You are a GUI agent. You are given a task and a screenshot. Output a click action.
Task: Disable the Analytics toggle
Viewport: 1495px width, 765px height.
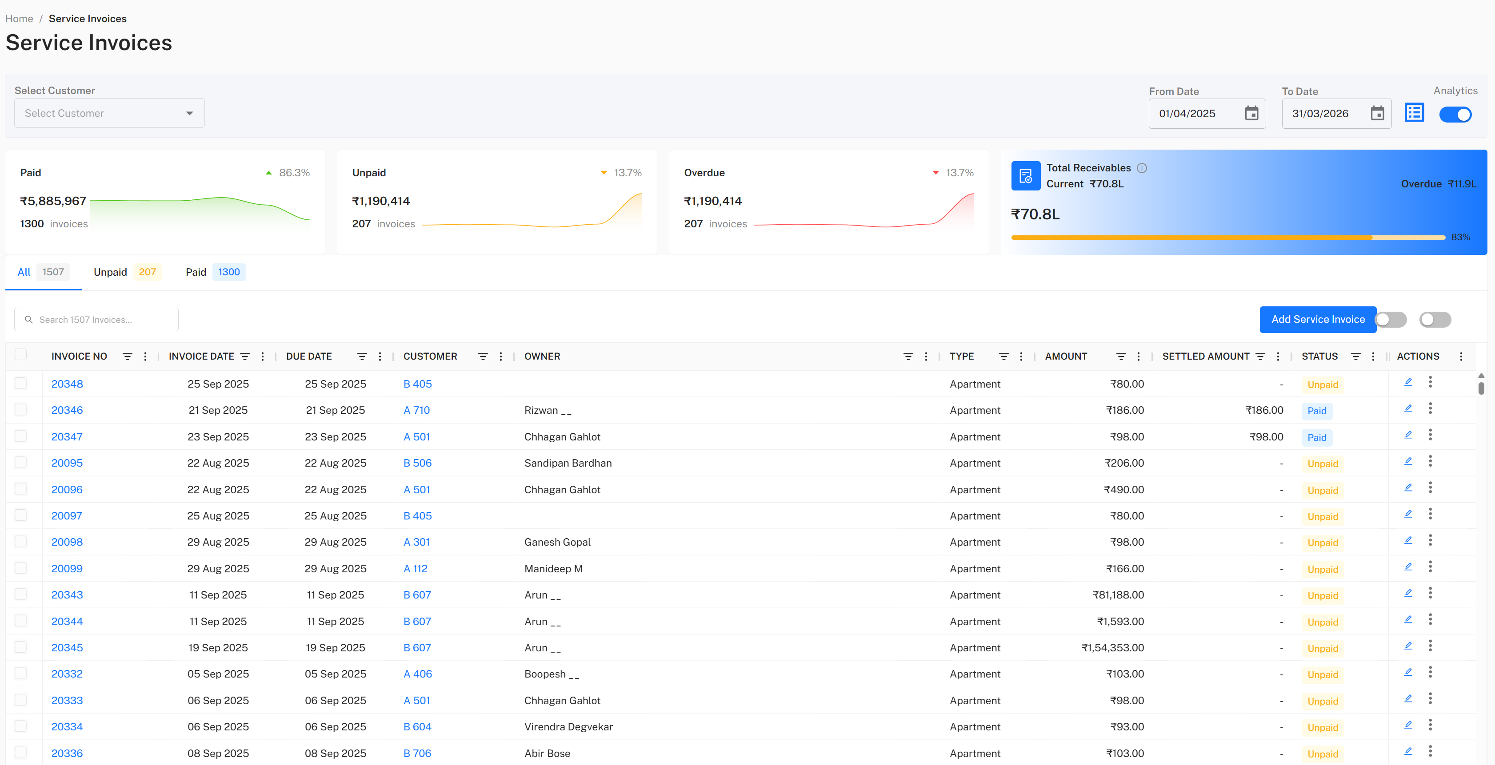pos(1455,114)
